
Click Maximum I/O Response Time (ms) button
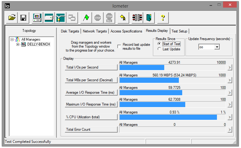point(91,104)
